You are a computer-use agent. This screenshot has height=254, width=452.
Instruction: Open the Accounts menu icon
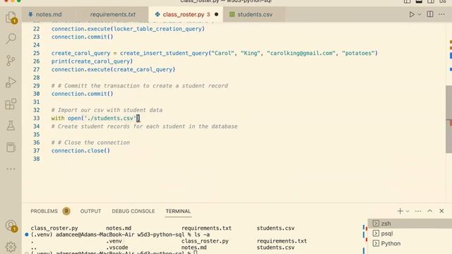click(x=11, y=226)
